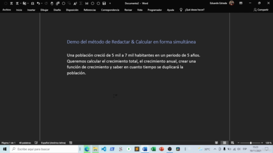The image size is (273, 153).
Task: Open PowerPoint from taskbar
Action: pos(161,149)
